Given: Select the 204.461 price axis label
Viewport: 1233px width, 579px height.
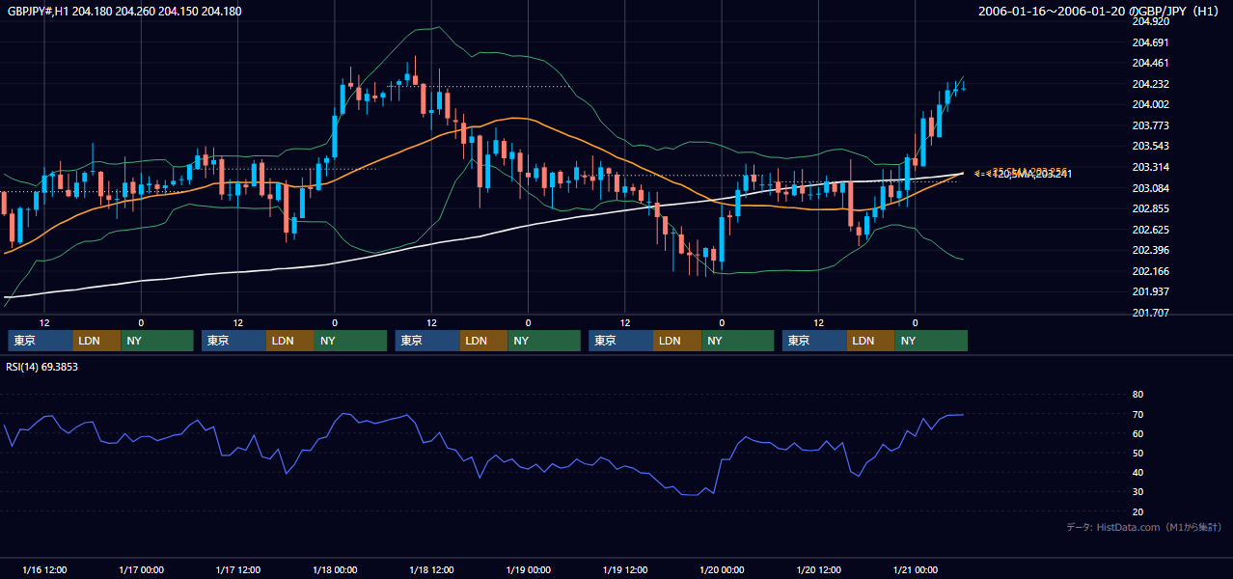Looking at the screenshot, I should tap(1150, 63).
